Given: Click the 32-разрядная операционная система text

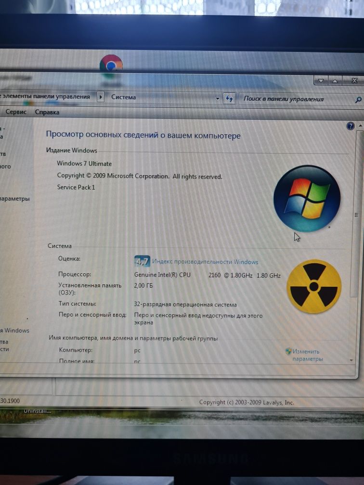Looking at the screenshot, I should (x=185, y=305).
